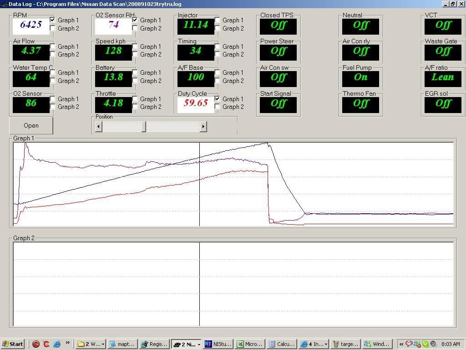Image resolution: width=466 pixels, height=350 pixels.
Task: Switch to NIStu taskbar window
Action: [x=218, y=344]
